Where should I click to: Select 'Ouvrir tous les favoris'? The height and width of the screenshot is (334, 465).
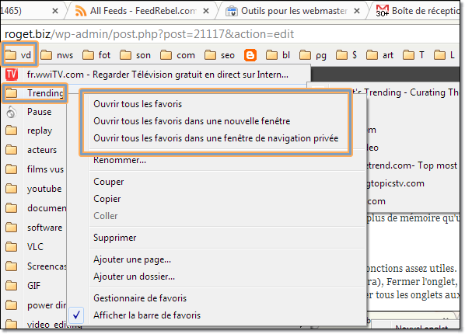coord(138,104)
